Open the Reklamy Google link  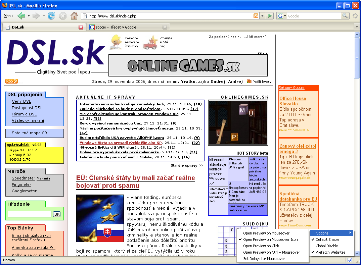coord(291,88)
